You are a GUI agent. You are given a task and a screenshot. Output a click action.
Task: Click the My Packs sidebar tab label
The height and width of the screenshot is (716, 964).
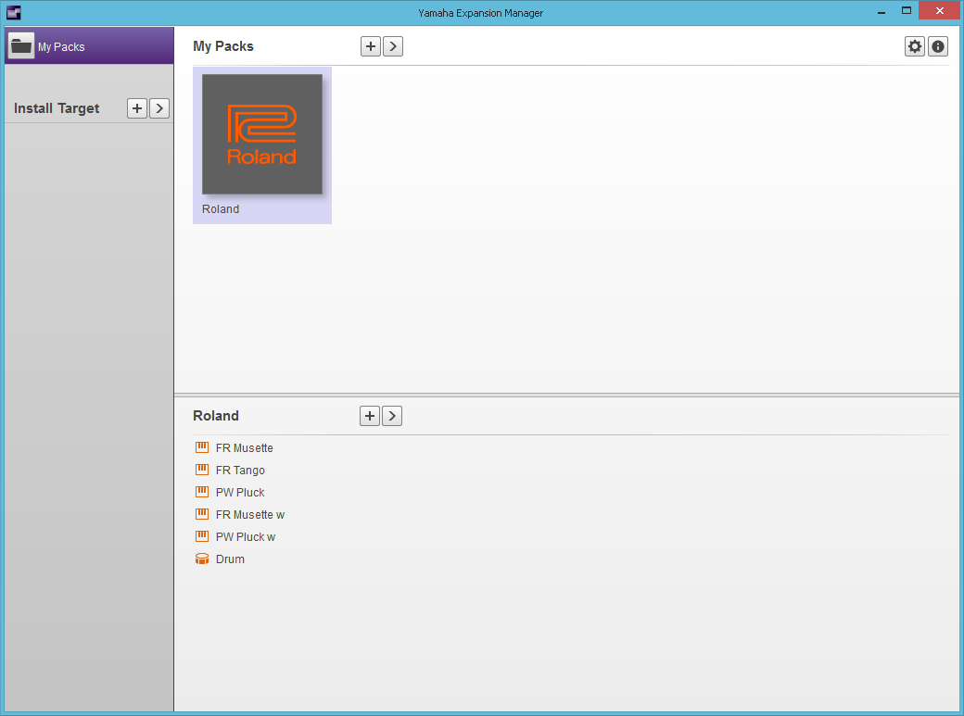click(61, 46)
